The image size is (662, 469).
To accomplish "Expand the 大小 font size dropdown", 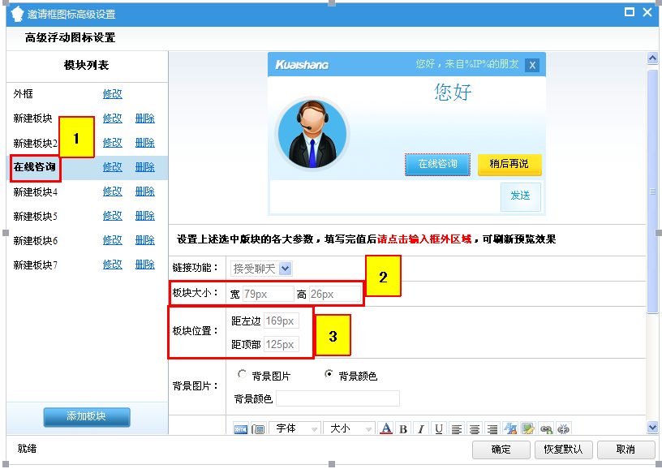I will click(x=349, y=428).
